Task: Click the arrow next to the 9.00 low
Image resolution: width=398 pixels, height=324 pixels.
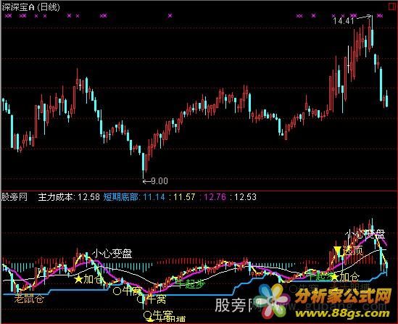Action: [x=146, y=181]
